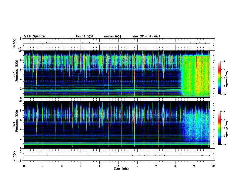Image resolution: width=240 pixels, height=186 pixels.
Task: Click time axis tick label "7"
Action: tap(156, 166)
